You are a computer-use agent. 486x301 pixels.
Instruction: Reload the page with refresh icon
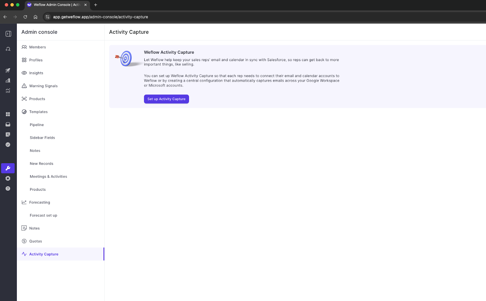25,17
